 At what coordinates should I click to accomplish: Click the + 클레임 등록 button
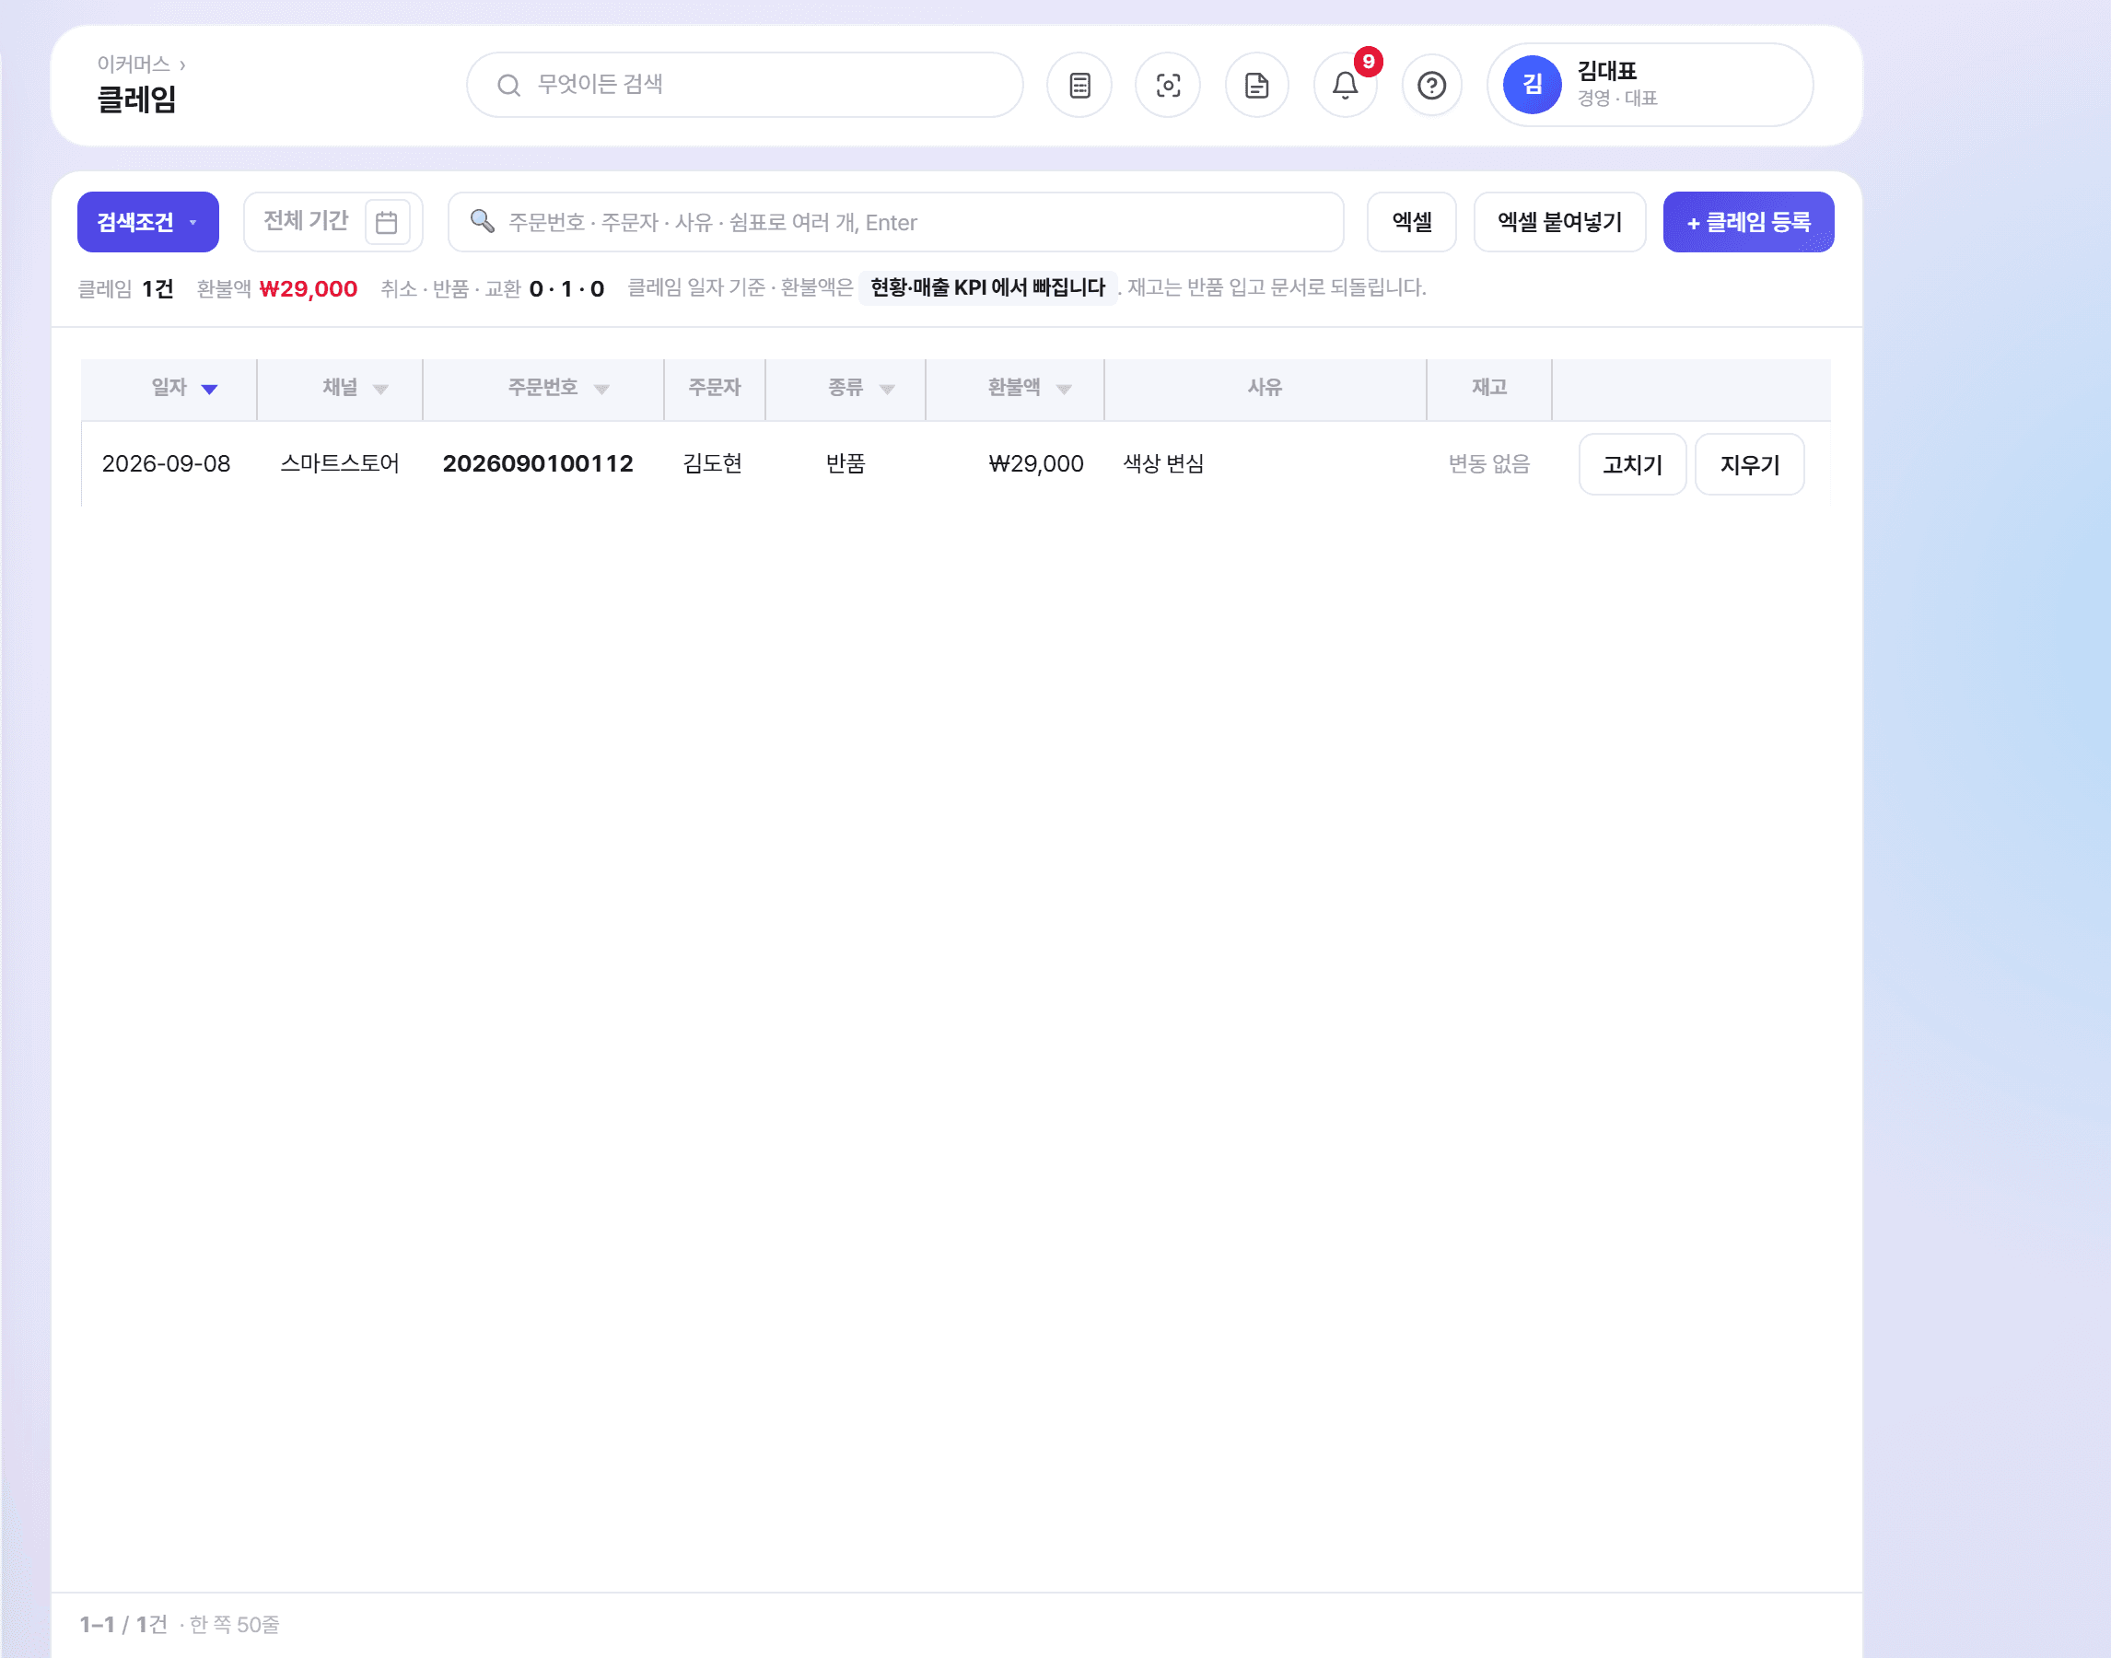click(1748, 221)
